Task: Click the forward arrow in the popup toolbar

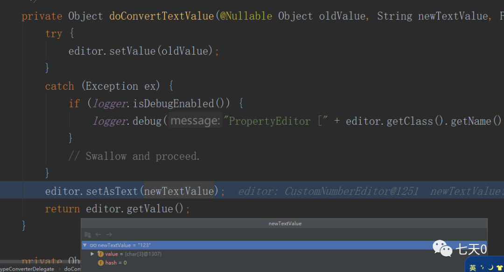Action: click(x=109, y=235)
